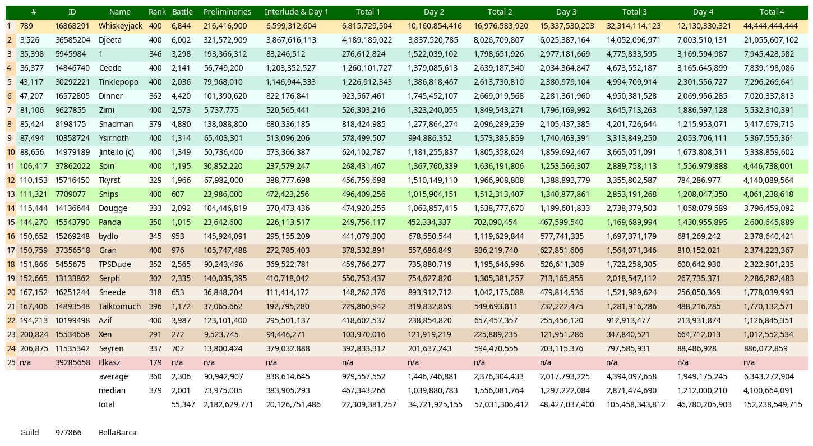
Task: Select the "#" column header
Action: pyautogui.click(x=34, y=12)
